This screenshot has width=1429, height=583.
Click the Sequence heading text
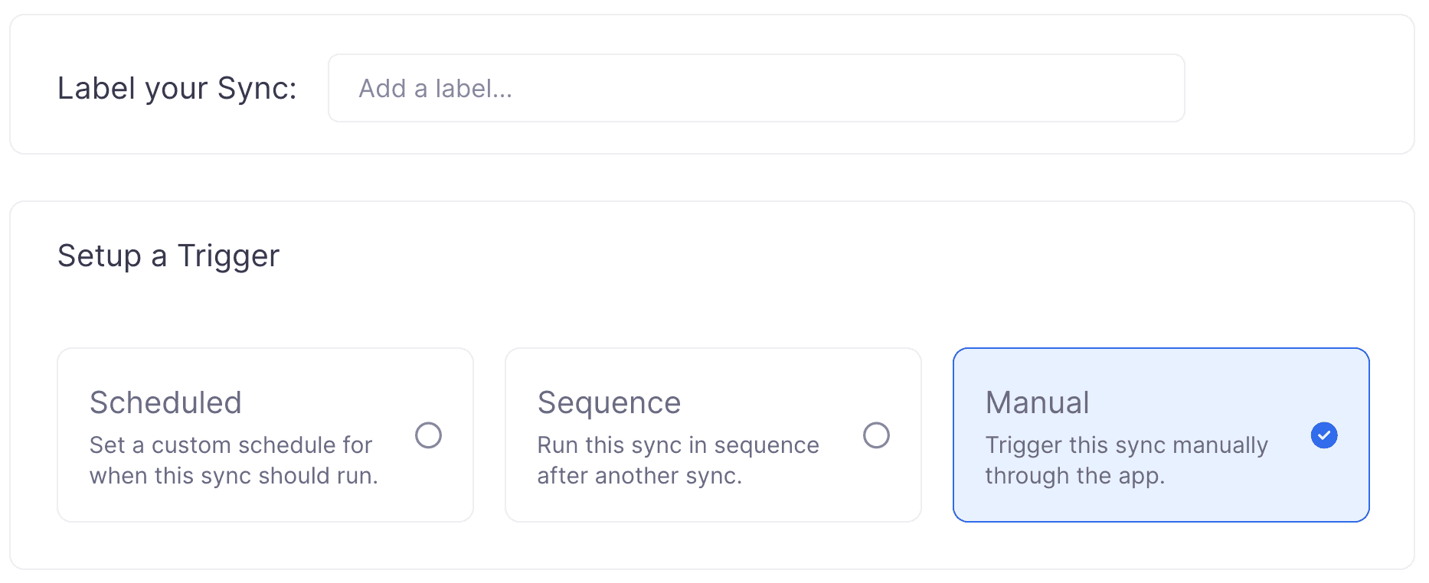[x=609, y=402]
